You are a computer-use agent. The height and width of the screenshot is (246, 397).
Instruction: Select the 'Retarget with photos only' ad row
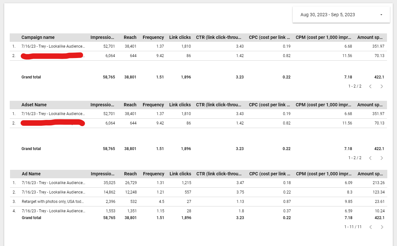tap(53, 201)
